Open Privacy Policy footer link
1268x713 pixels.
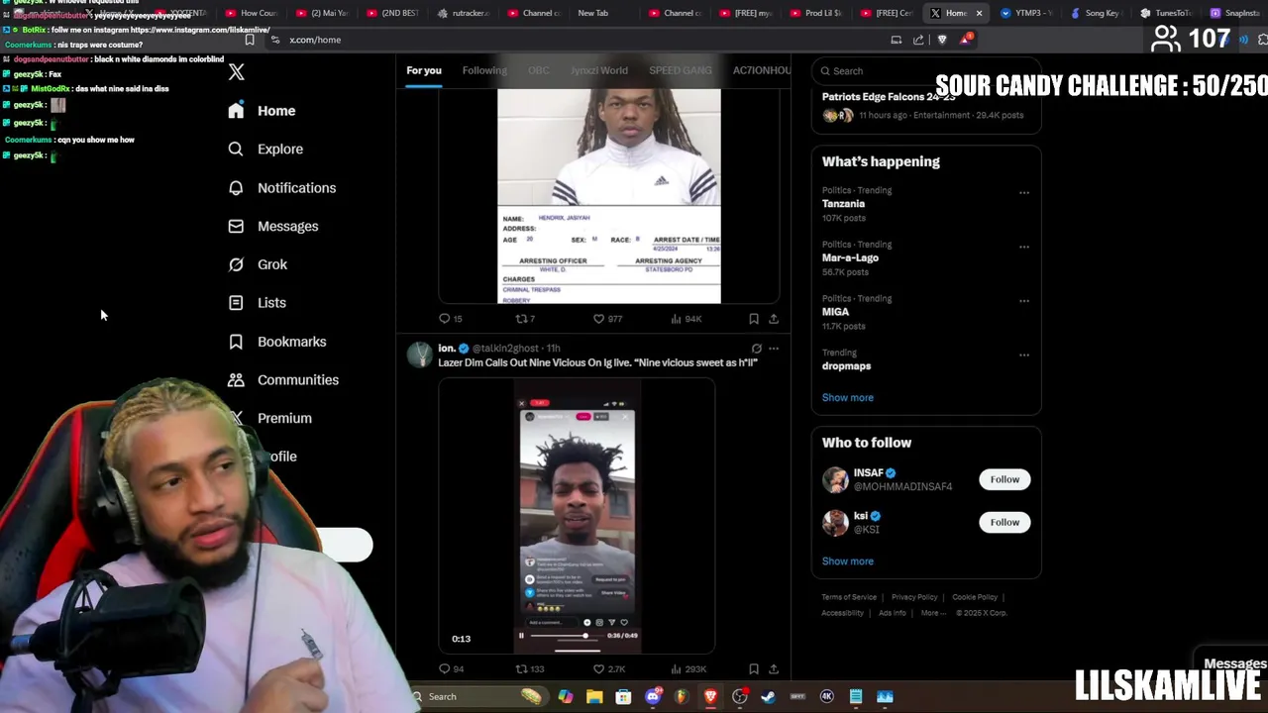point(914,597)
